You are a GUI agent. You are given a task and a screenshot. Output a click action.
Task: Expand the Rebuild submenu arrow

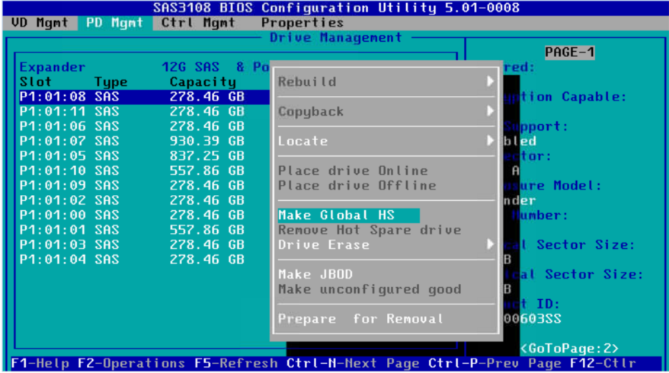click(491, 81)
